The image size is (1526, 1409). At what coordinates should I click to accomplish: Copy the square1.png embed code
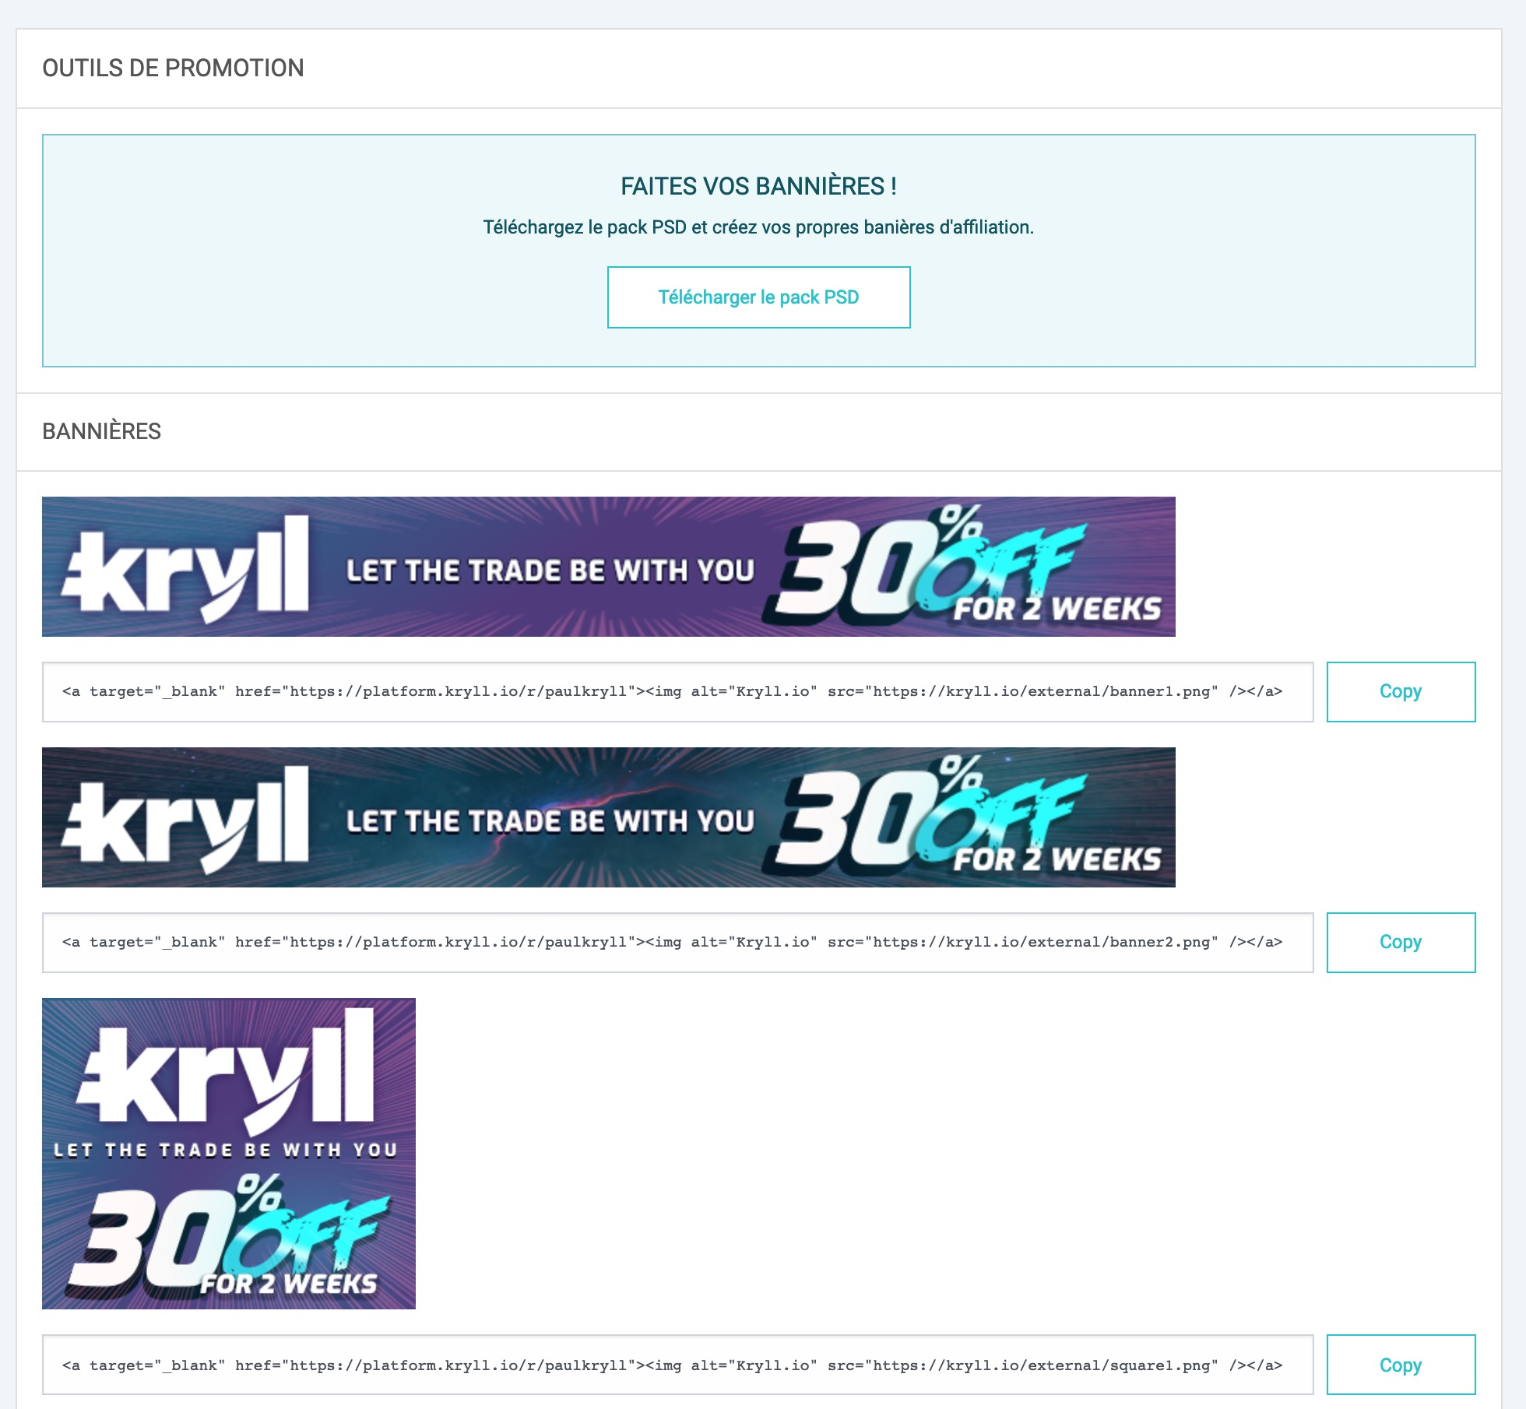pyautogui.click(x=1401, y=1365)
